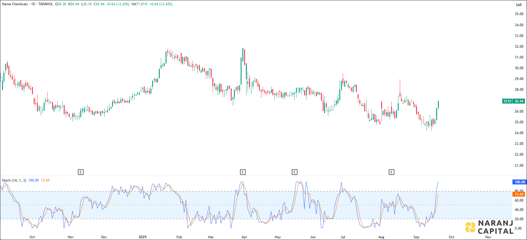Select the earnings 'E' marker near mid-May
Viewport: 527px width, 240px height.
click(x=294, y=172)
